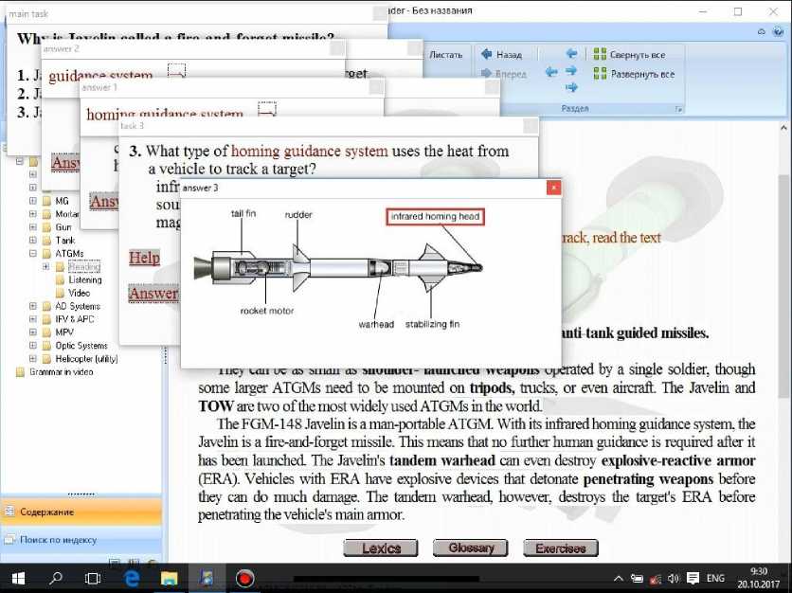Open the Windows Start menu

coord(18,579)
